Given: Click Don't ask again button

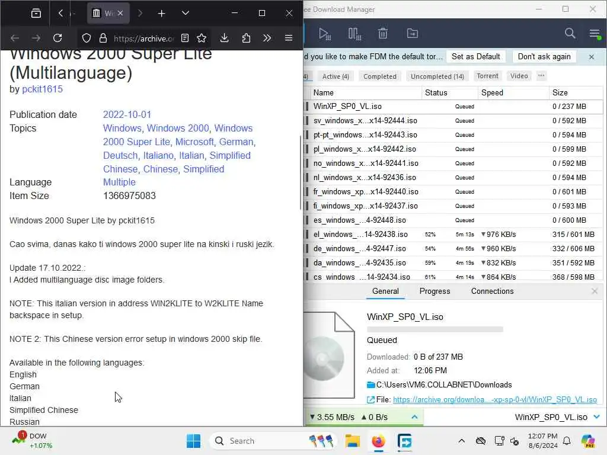Looking at the screenshot, I should 544,56.
